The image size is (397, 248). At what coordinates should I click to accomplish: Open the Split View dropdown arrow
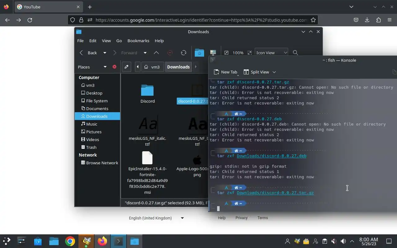(274, 72)
